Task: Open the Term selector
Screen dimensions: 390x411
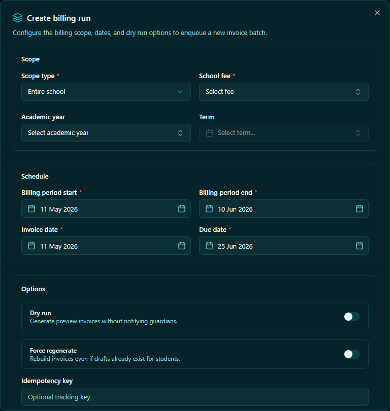Action: click(283, 133)
